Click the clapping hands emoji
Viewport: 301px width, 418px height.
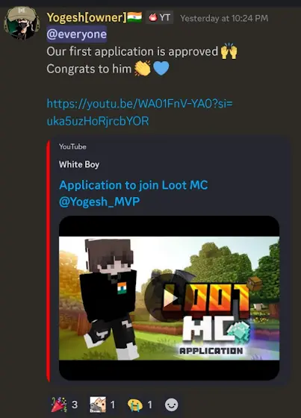click(x=143, y=69)
